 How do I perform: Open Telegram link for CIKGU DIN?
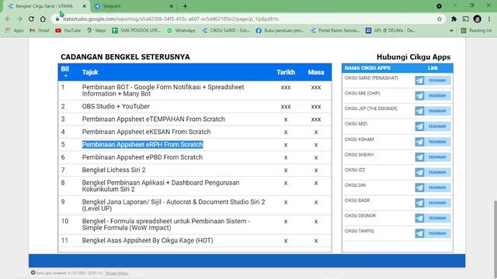point(433,188)
